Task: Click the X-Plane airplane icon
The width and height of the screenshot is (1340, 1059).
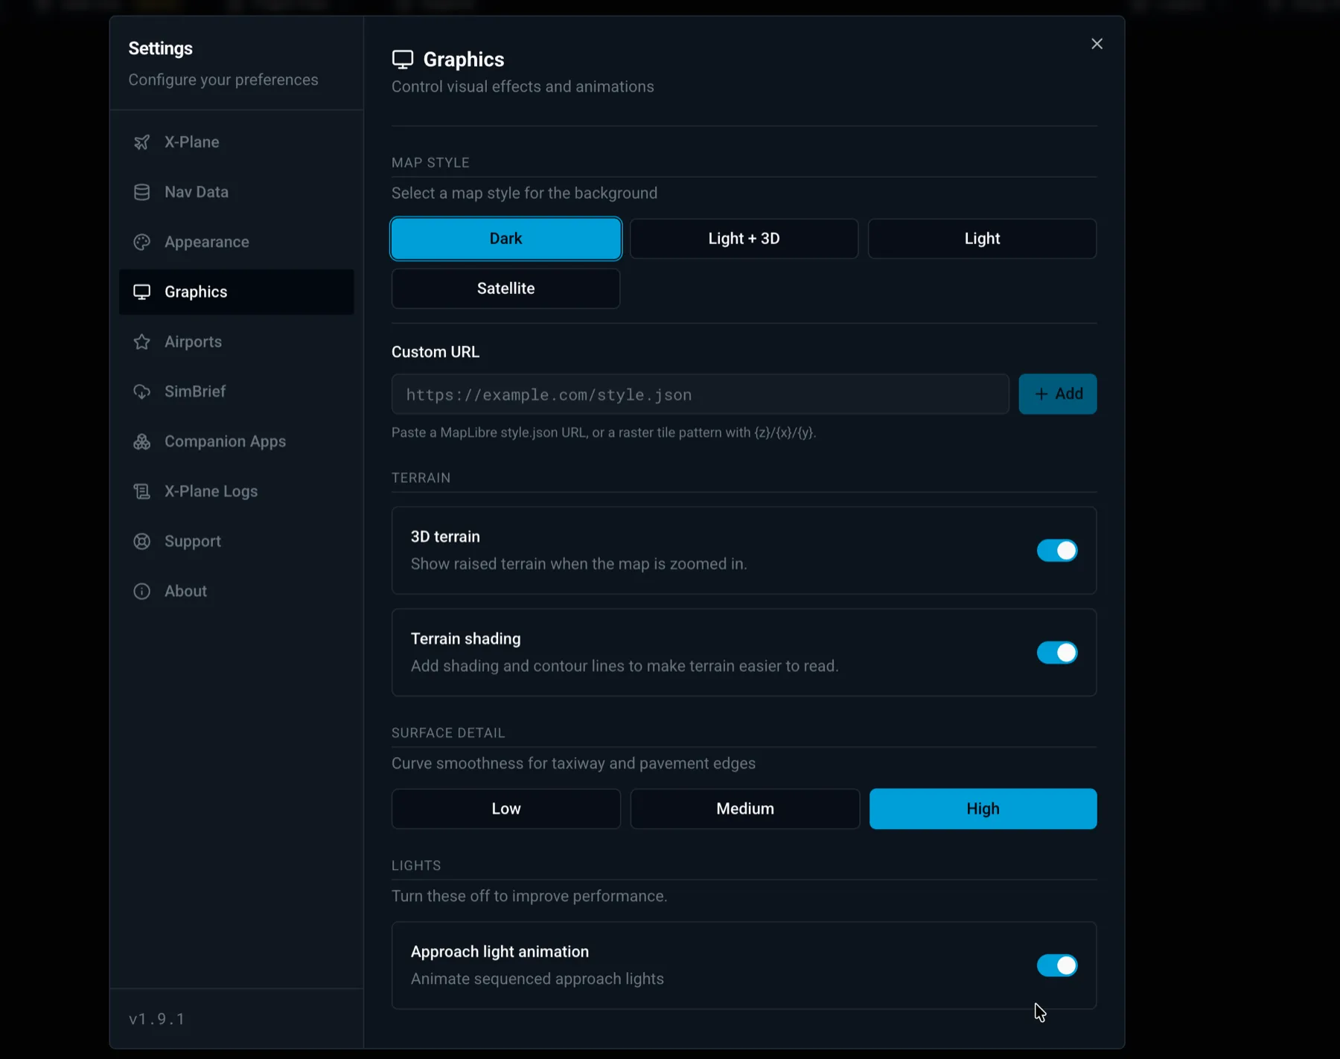Action: (x=141, y=142)
